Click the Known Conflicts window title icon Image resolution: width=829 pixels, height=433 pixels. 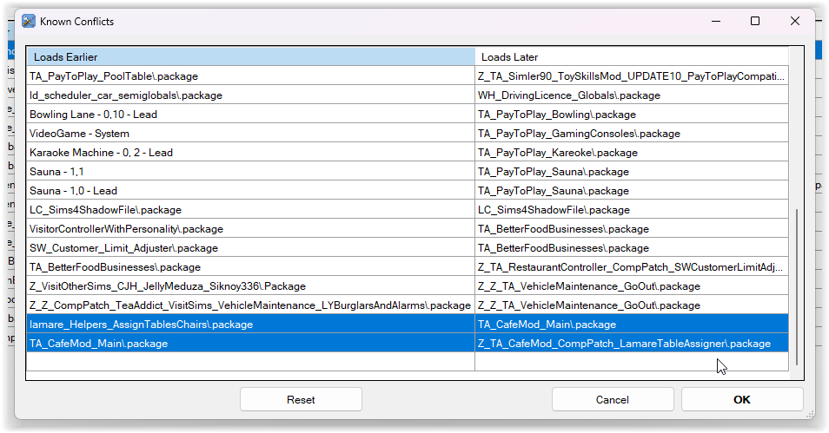29,21
